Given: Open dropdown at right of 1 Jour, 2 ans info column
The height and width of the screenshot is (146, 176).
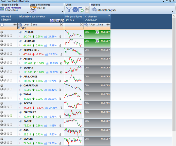Looking at the screenshot, I should 61,24.
